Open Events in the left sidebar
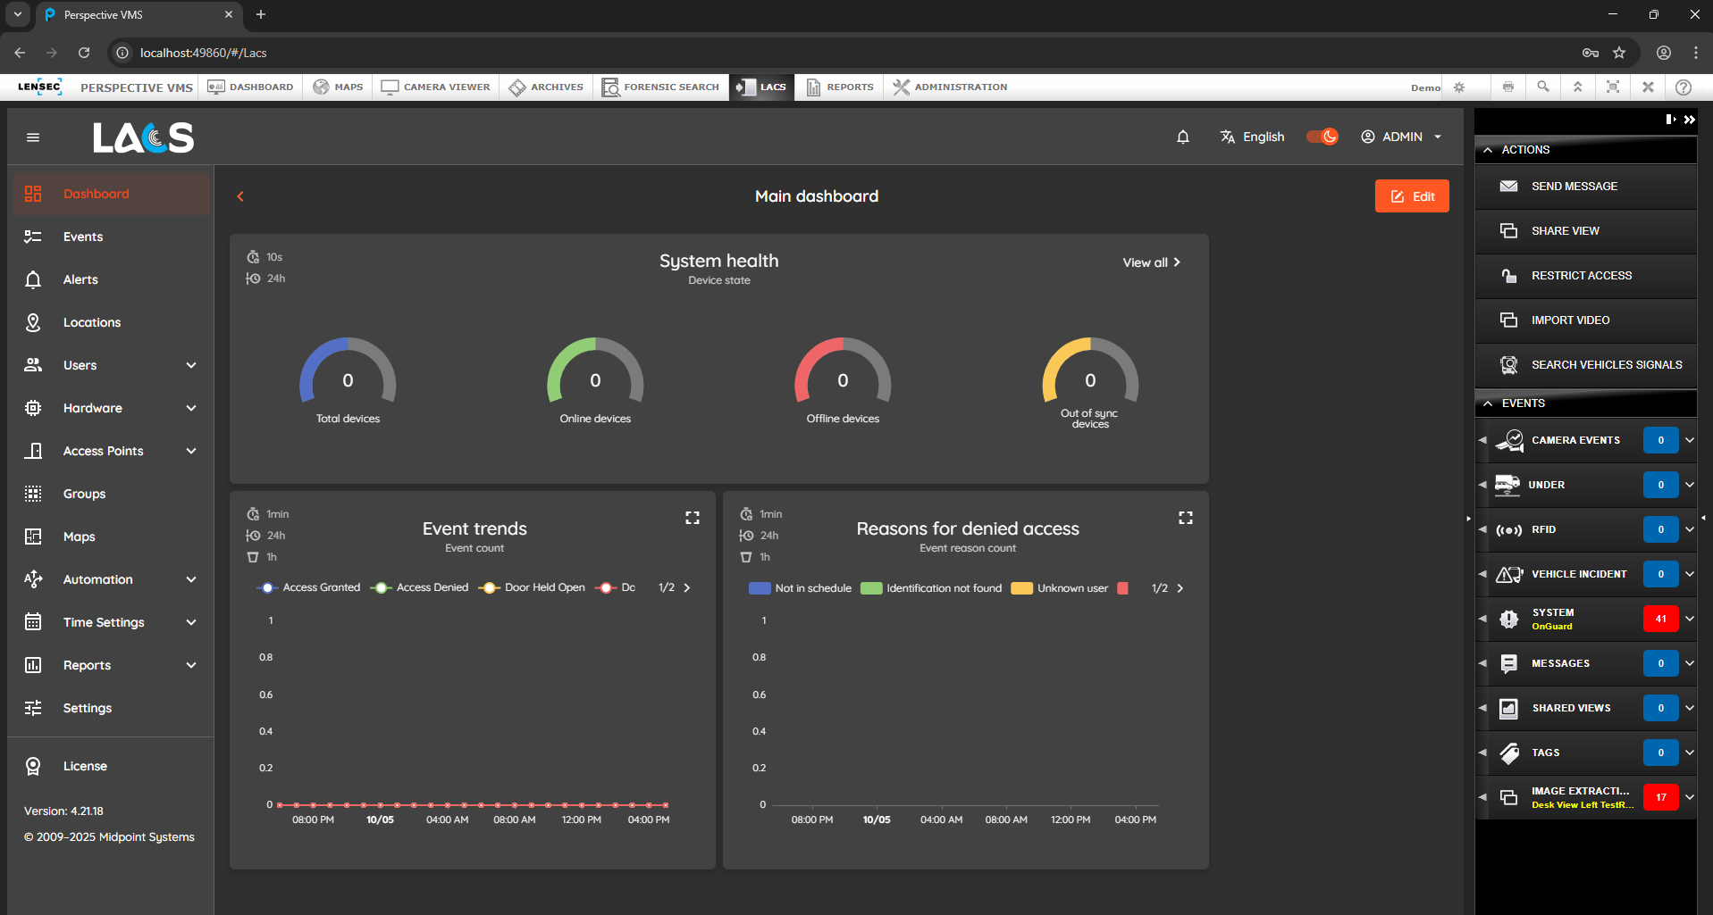The image size is (1713, 915). [x=83, y=237]
